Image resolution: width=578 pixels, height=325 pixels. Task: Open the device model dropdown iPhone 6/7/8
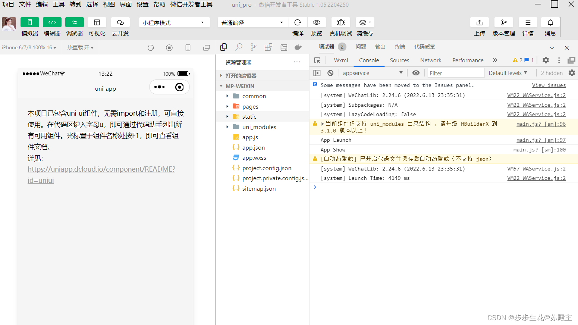(29, 47)
